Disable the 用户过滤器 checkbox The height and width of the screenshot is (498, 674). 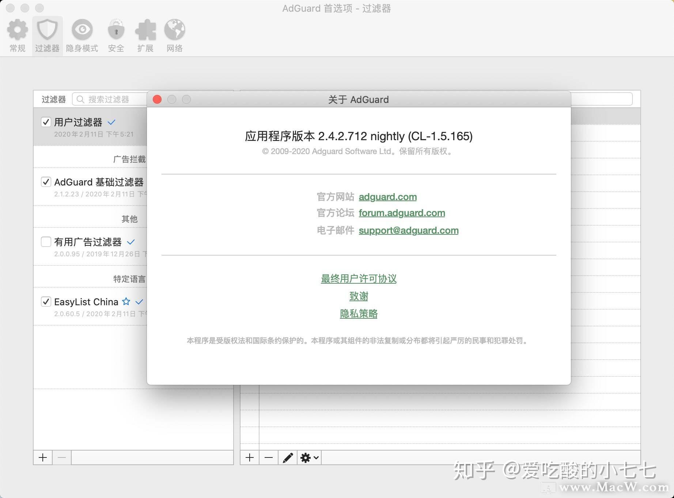click(46, 122)
